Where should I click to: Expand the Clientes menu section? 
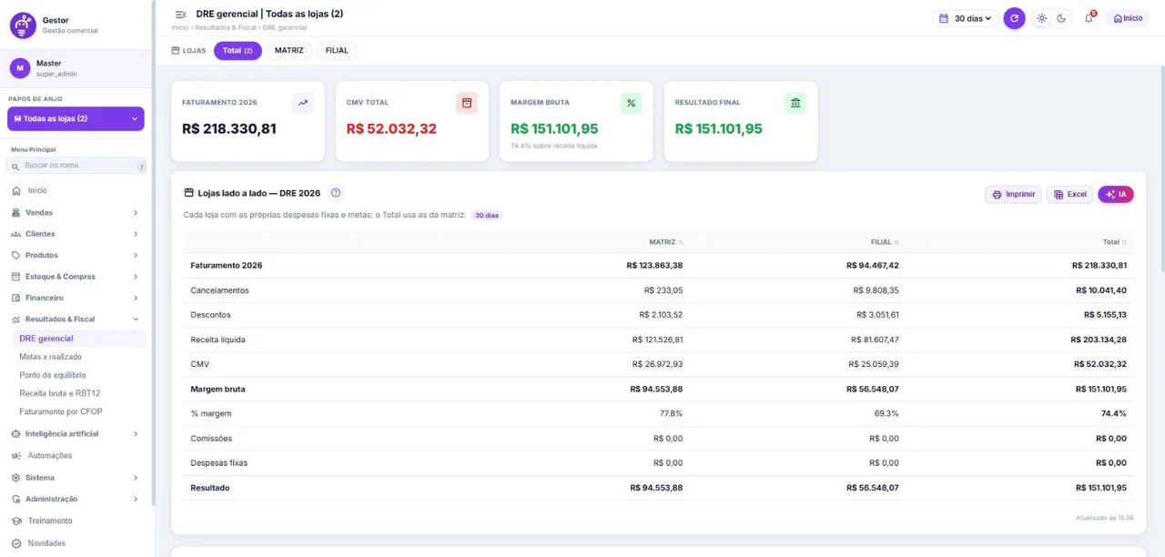(x=76, y=234)
